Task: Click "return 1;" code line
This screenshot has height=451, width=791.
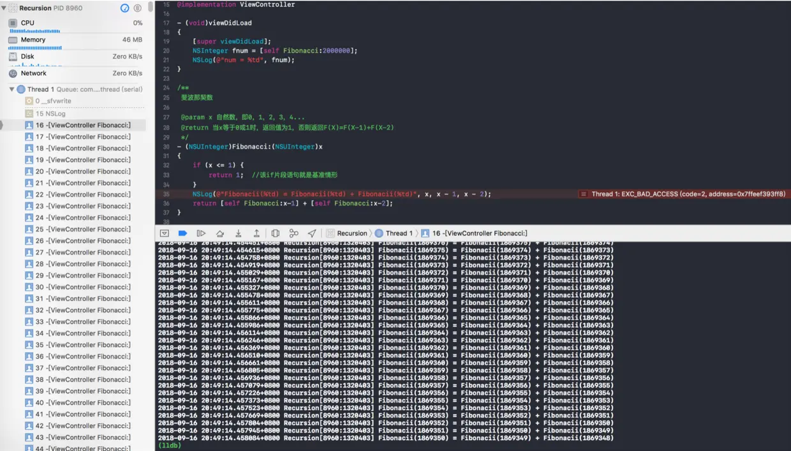Action: [x=226, y=175]
